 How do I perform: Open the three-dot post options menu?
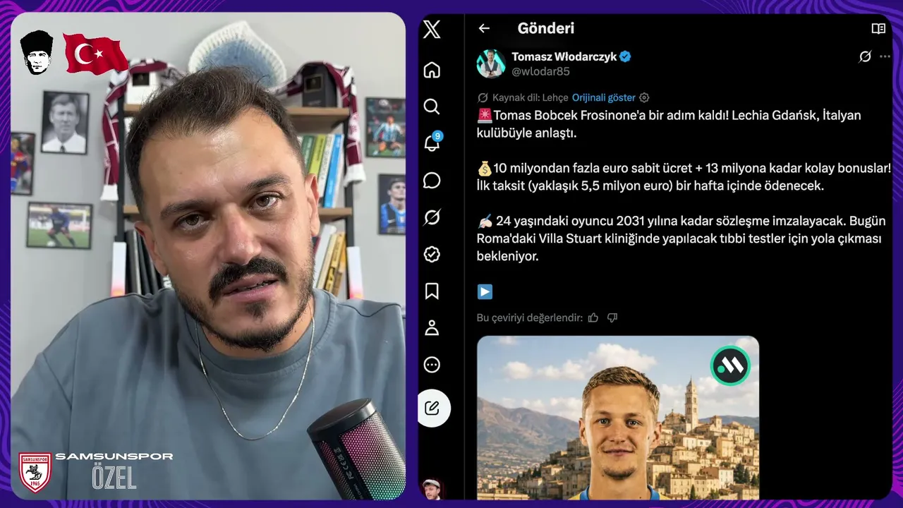(885, 56)
